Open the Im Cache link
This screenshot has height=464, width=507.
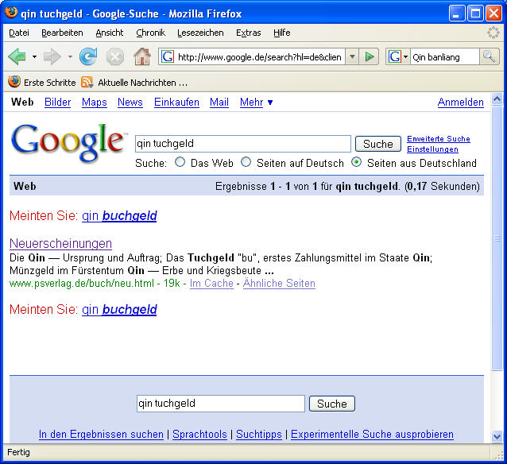coord(211,284)
